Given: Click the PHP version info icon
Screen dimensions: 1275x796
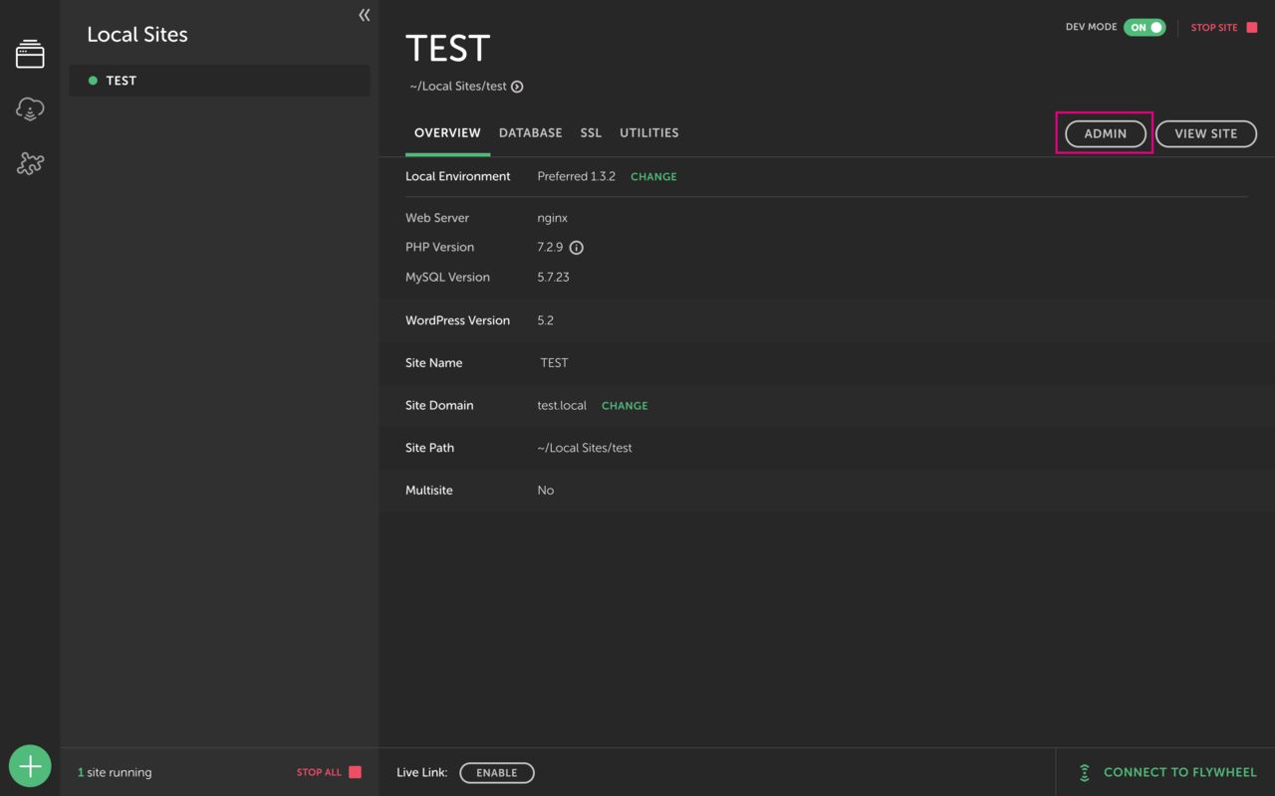Looking at the screenshot, I should (576, 248).
